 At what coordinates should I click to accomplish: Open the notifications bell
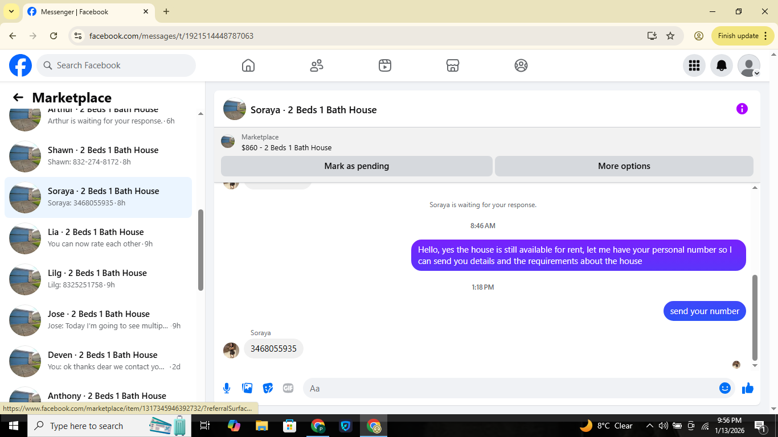point(722,65)
